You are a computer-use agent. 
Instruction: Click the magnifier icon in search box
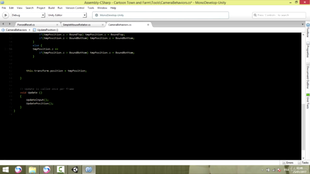255,15
